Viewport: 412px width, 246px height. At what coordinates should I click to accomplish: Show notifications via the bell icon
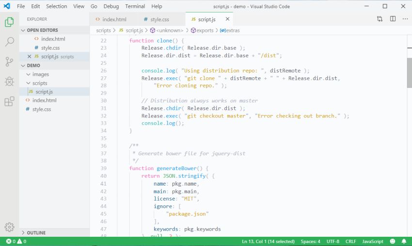(403, 241)
